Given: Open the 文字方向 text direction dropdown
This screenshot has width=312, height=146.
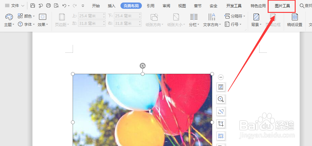Looking at the screenshot, I should tap(212, 20).
